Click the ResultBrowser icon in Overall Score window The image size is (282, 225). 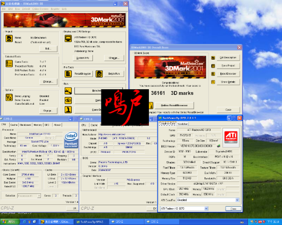[213, 74]
